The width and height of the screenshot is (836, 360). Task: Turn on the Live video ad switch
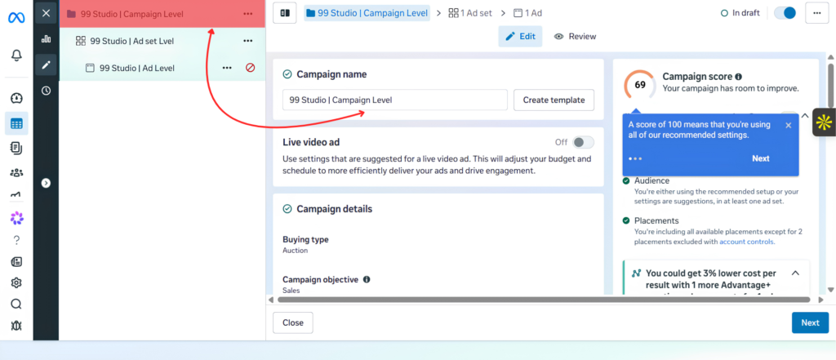[583, 142]
